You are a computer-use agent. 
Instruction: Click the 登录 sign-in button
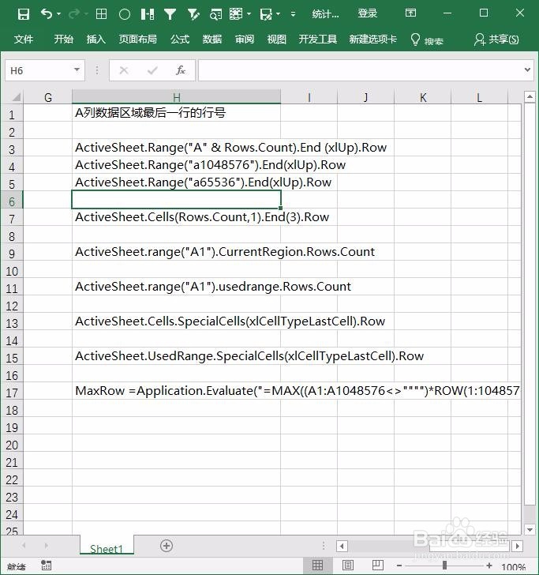coord(368,13)
